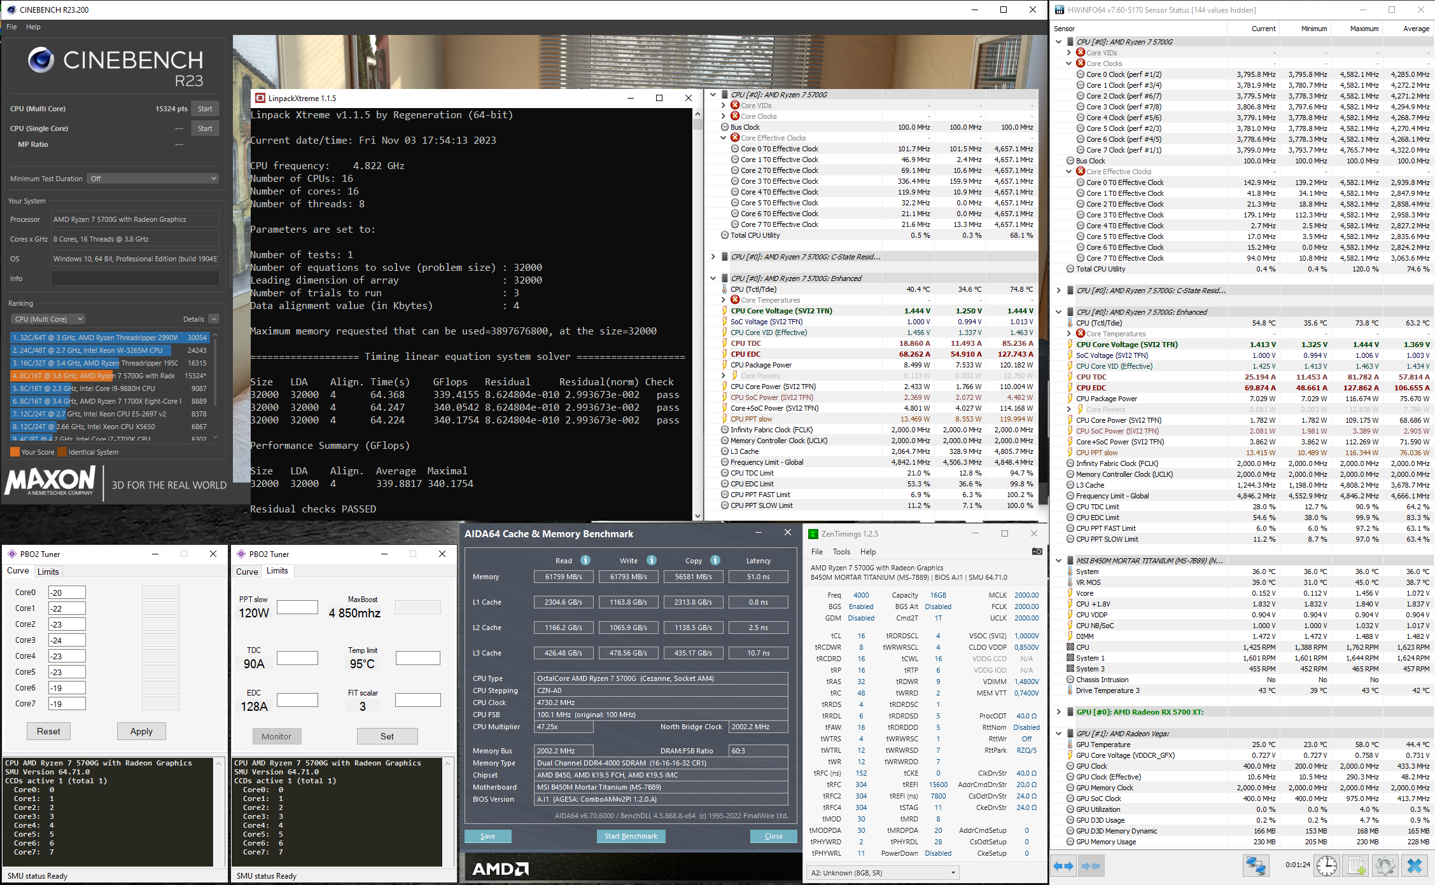The width and height of the screenshot is (1435, 885).
Task: Click the Memory Copy info icon in AIDA64
Action: click(715, 560)
